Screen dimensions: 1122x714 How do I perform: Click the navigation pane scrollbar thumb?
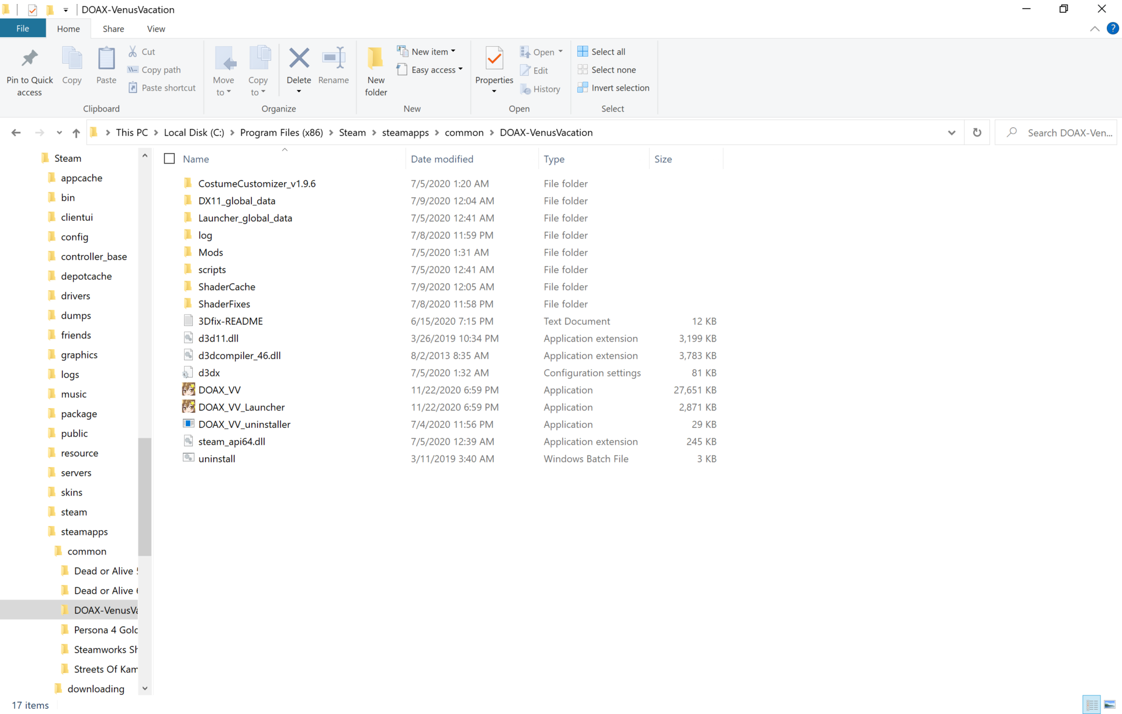(145, 496)
